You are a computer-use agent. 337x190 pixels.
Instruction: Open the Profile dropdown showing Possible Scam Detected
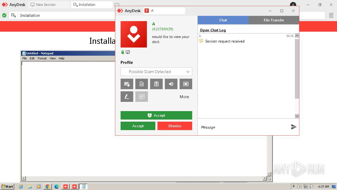point(156,72)
